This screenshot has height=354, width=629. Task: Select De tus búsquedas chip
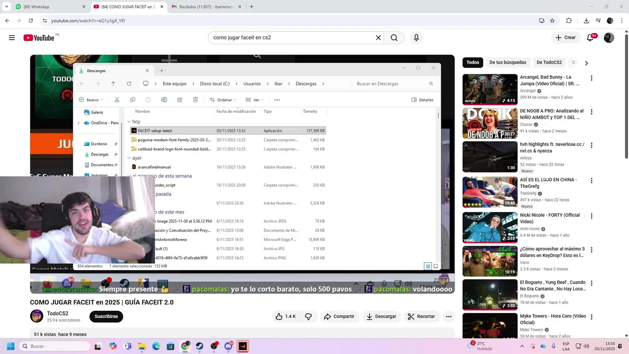pyautogui.click(x=508, y=62)
